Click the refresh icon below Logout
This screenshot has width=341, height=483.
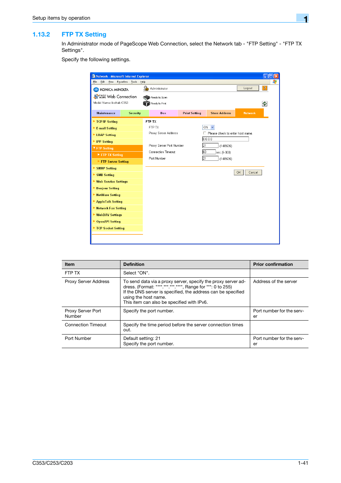(x=265, y=103)
